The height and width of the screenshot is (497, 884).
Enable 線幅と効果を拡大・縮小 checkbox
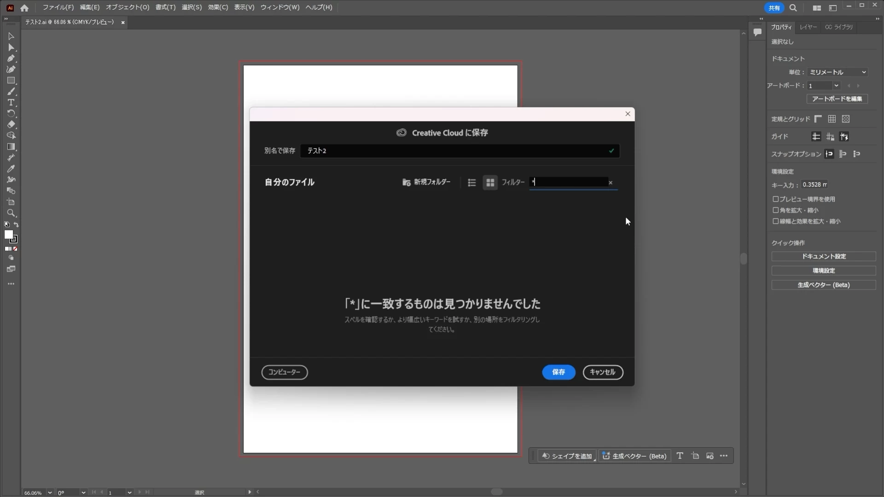pyautogui.click(x=776, y=221)
